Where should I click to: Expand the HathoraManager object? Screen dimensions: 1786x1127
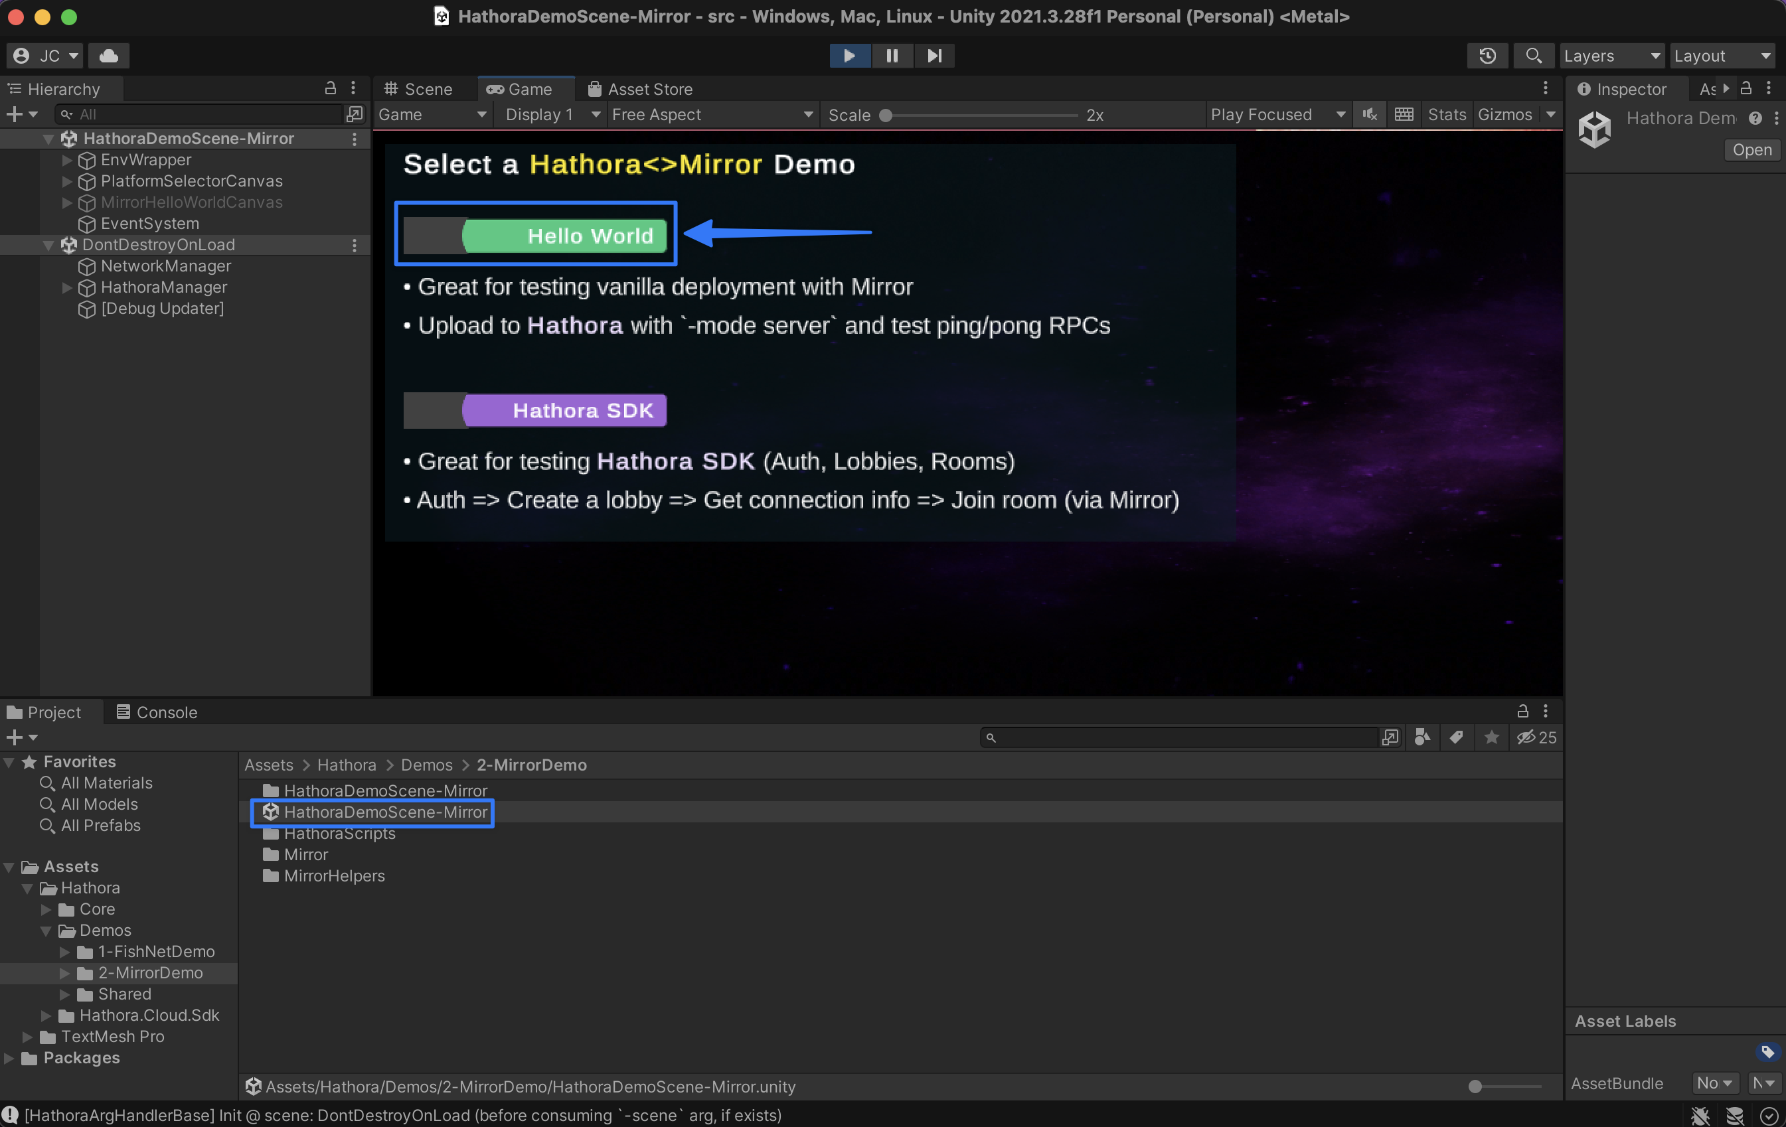click(x=67, y=287)
